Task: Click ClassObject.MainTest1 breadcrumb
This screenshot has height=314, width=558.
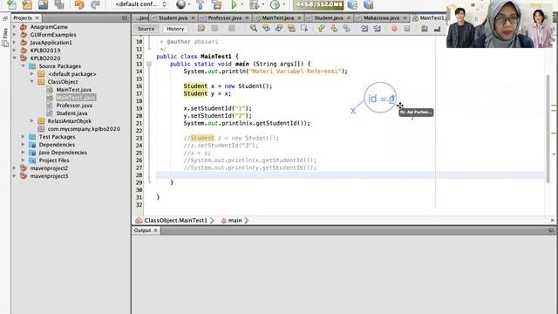Action: pos(176,221)
